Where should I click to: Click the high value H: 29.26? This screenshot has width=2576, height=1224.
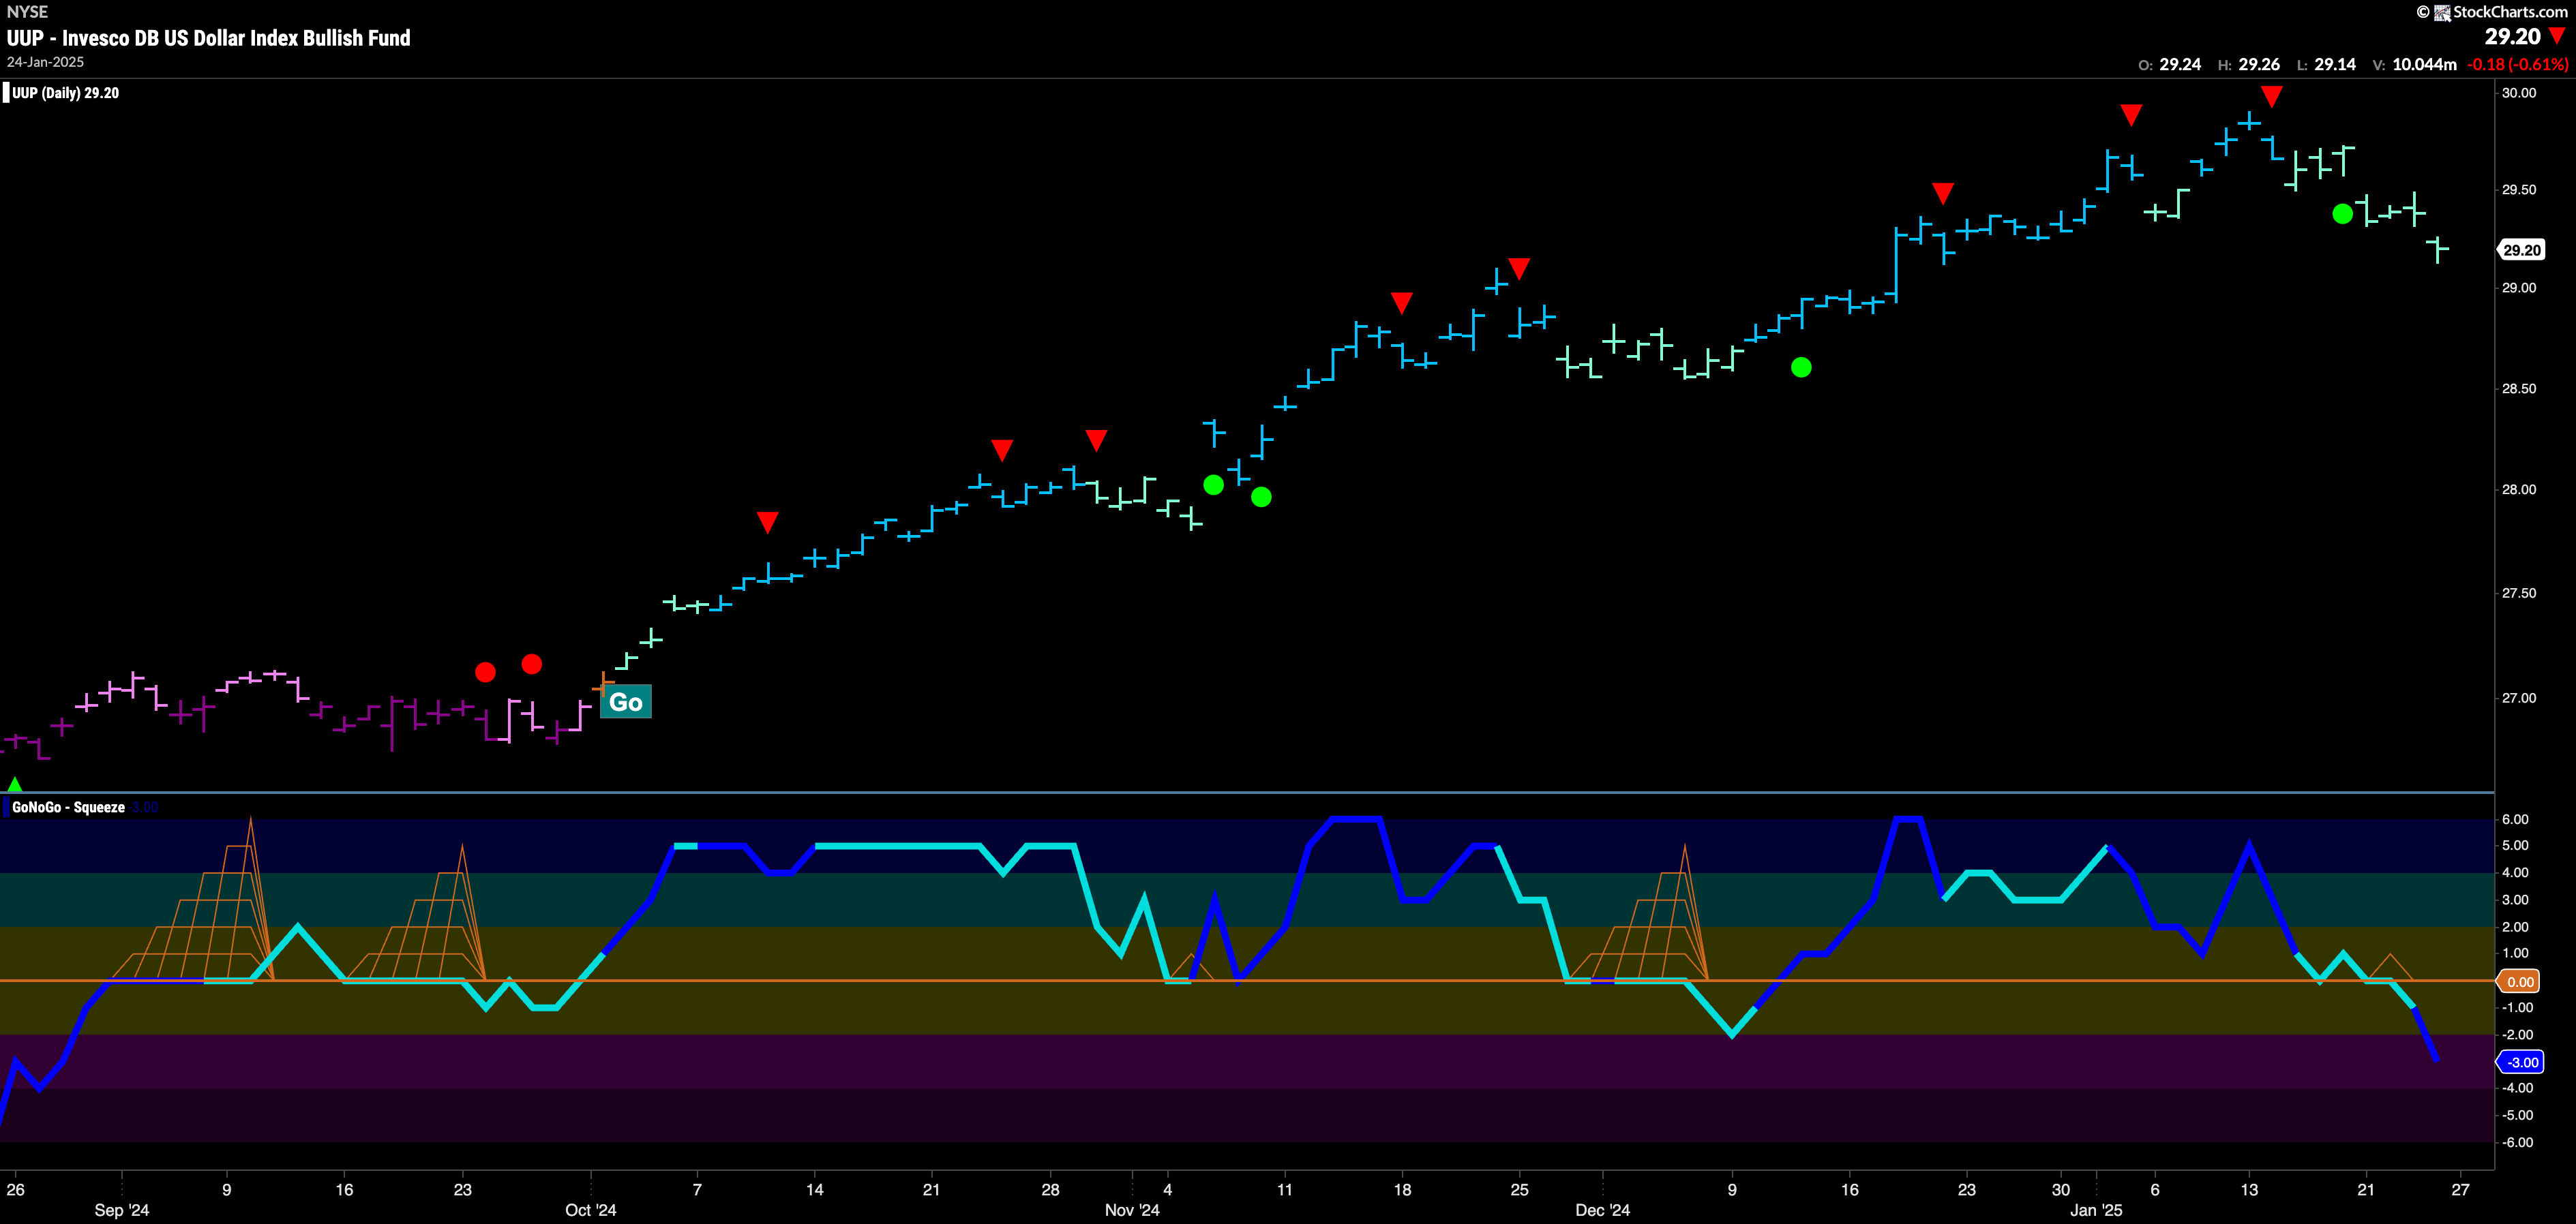pos(2248,64)
